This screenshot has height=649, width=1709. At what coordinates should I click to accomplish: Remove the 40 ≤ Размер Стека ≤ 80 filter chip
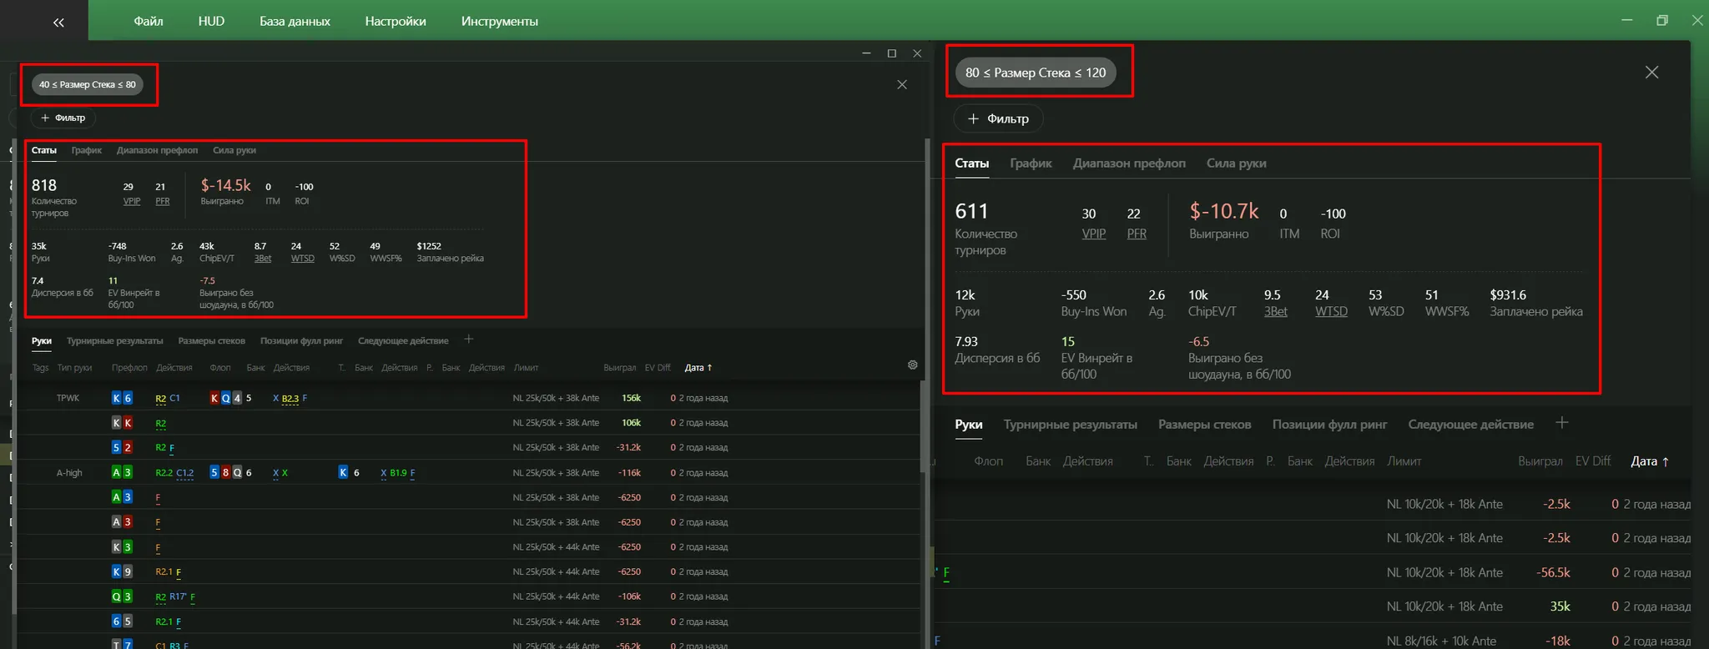(x=88, y=85)
